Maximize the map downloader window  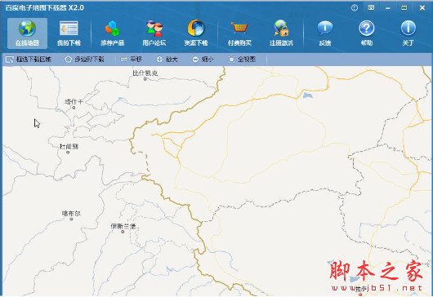point(404,7)
